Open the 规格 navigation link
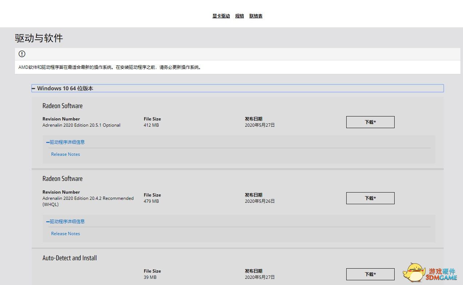This screenshot has height=285, width=463. (x=240, y=16)
